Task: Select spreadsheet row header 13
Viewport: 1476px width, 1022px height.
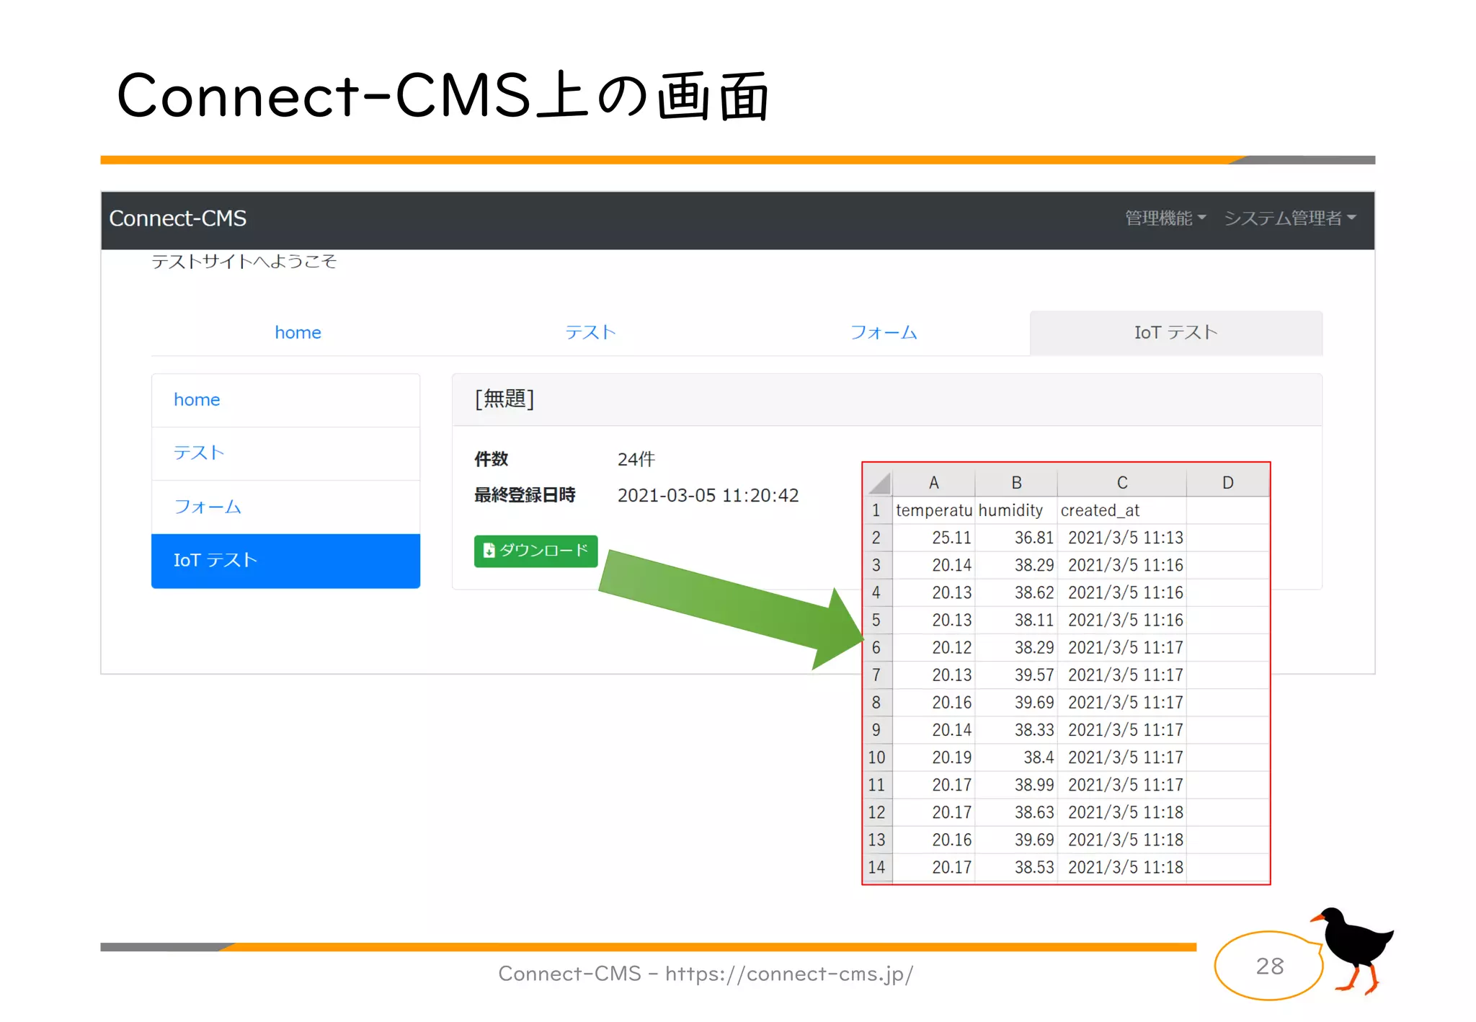Action: click(x=877, y=840)
